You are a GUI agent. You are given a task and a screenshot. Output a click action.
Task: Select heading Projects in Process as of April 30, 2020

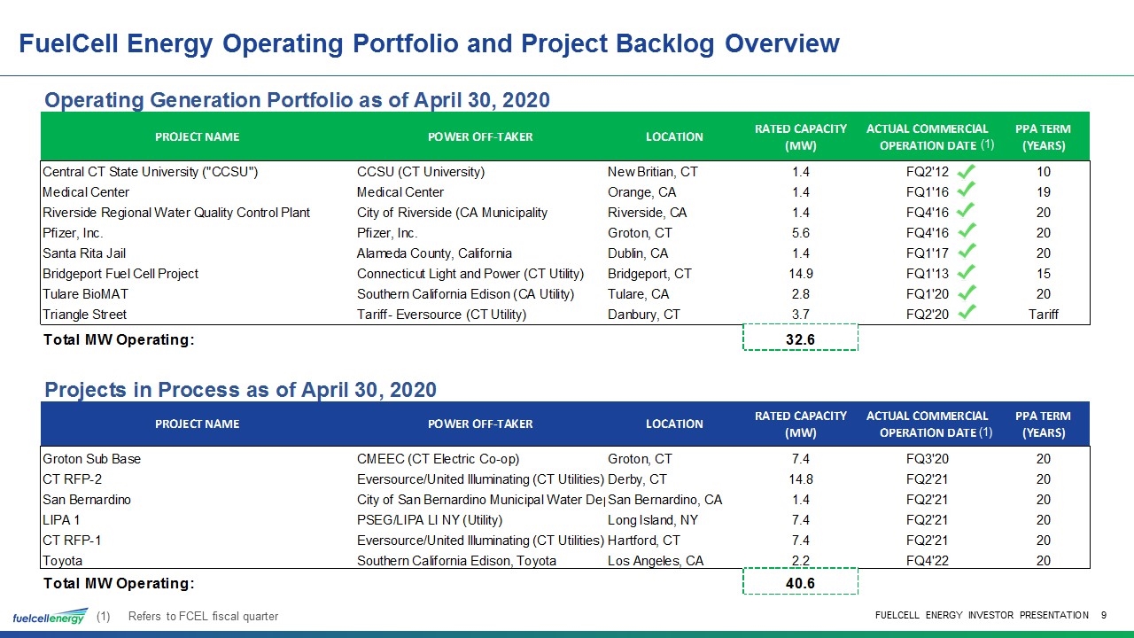click(x=240, y=390)
